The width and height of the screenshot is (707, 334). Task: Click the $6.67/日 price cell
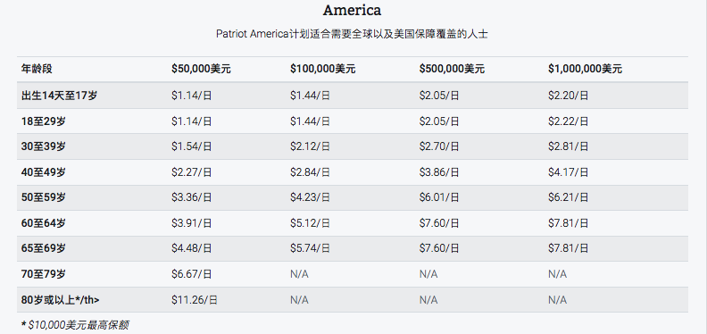[192, 274]
